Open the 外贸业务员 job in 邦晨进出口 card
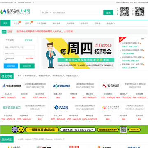Screen dimensions: 148x148 tap(8, 116)
